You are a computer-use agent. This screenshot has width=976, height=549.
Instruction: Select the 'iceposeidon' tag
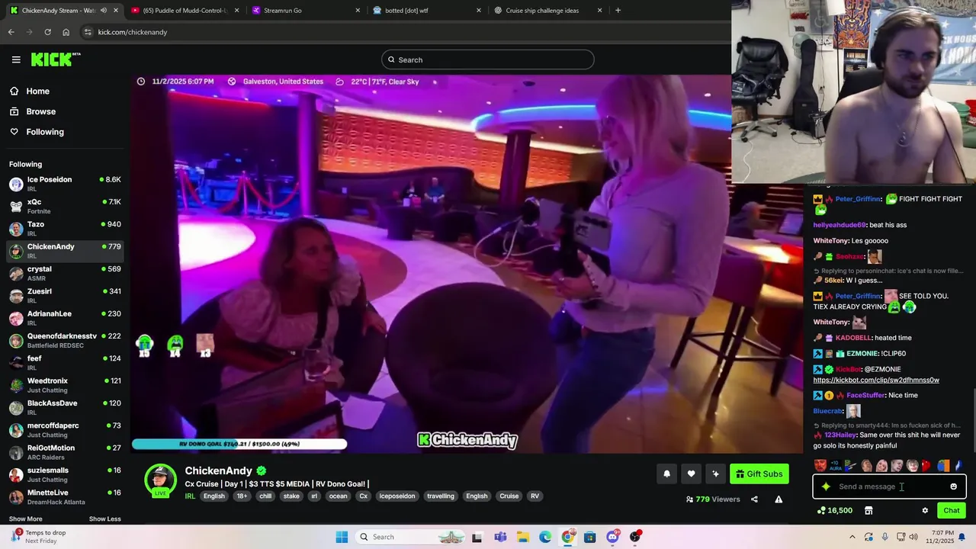pos(397,496)
